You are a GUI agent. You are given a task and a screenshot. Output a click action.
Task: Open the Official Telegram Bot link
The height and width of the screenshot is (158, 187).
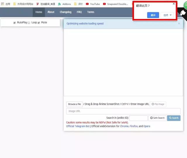[x=78, y=126]
